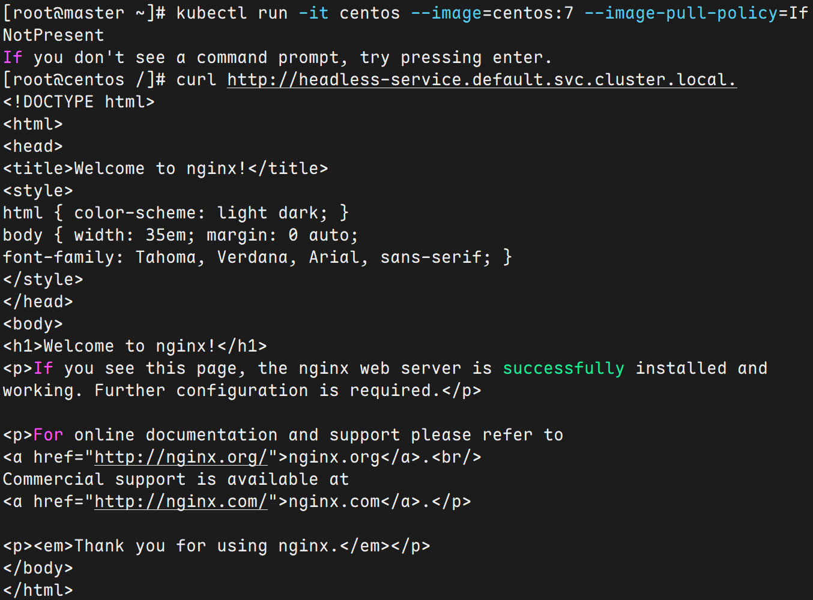813x600 pixels.
Task: Click the closing '</html>' tag line
Action: (38, 590)
